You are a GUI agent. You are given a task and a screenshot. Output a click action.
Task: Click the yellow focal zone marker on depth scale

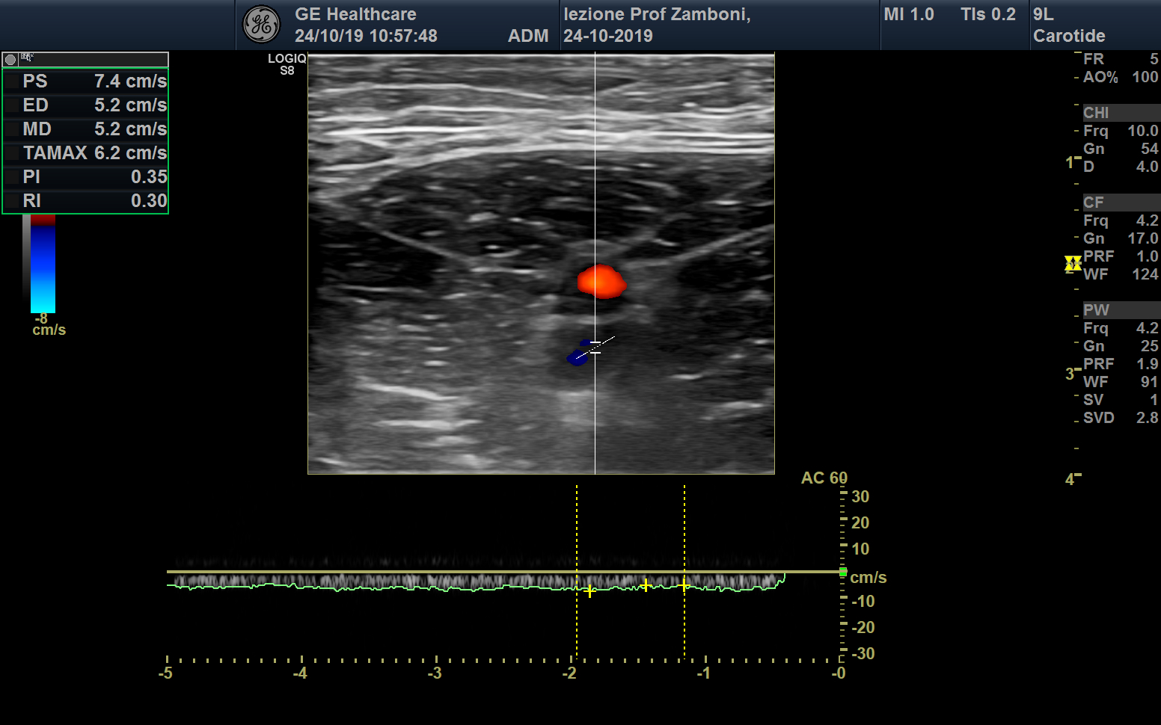pos(1073,263)
